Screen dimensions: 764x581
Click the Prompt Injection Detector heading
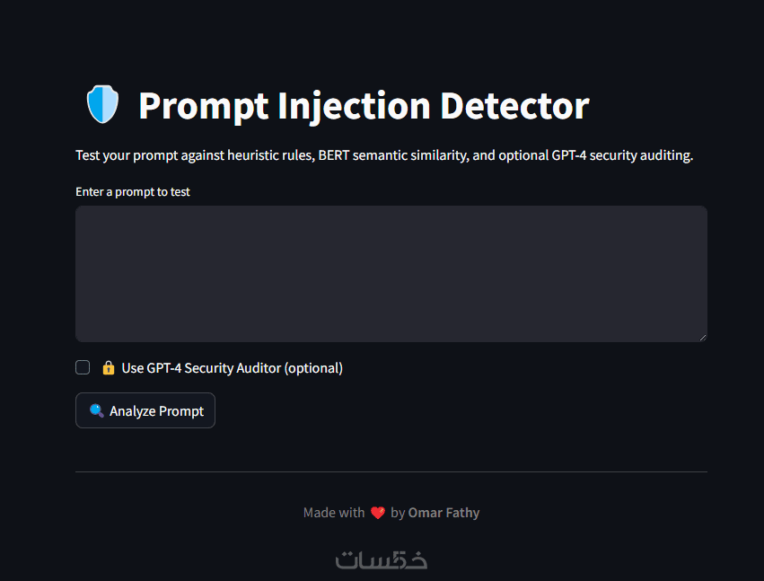[x=364, y=105]
